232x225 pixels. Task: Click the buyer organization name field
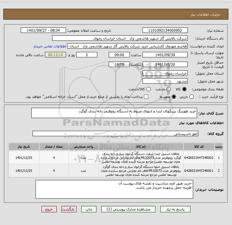pyautogui.click(x=120, y=38)
